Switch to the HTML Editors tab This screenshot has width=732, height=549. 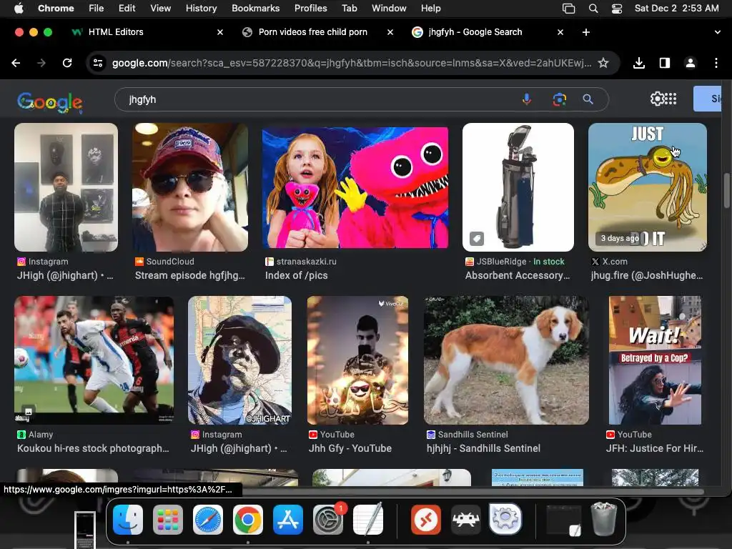tap(116, 32)
